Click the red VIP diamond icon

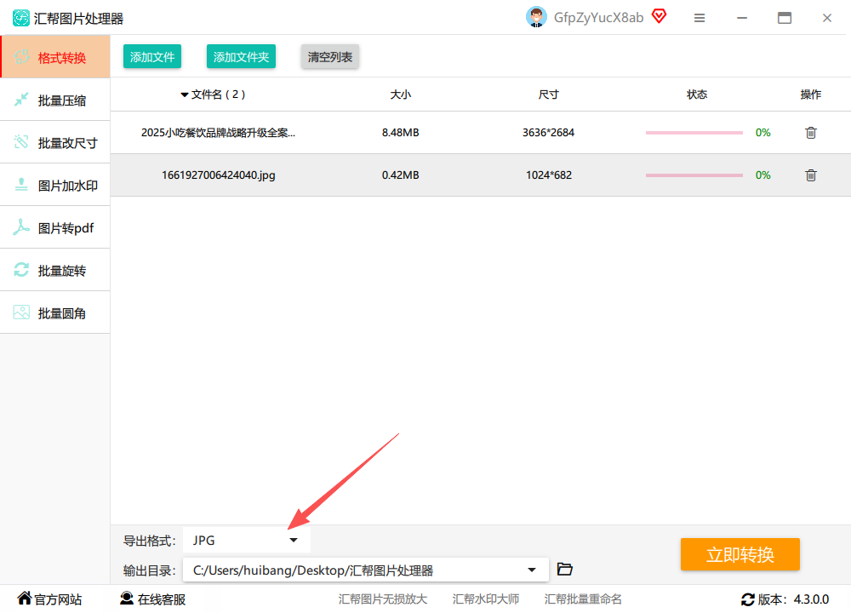(660, 17)
